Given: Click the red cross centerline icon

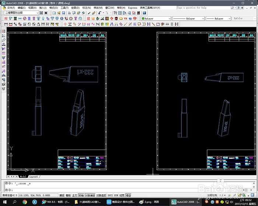Looking at the screenshot, I should 65,24.
